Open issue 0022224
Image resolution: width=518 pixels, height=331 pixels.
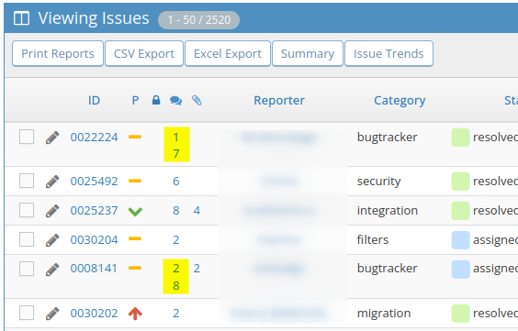pos(95,138)
